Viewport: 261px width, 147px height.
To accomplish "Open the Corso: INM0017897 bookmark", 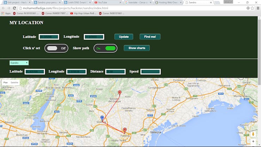I will point(55,13).
